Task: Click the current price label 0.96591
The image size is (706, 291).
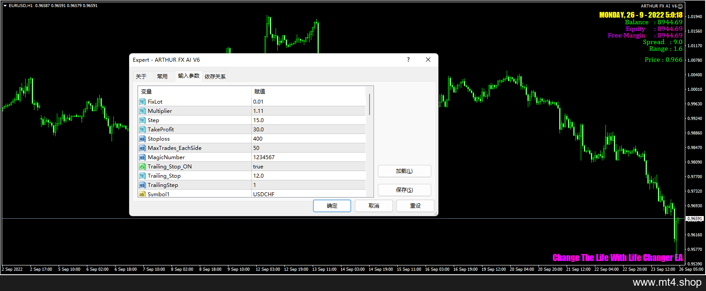Action: tap(695, 219)
